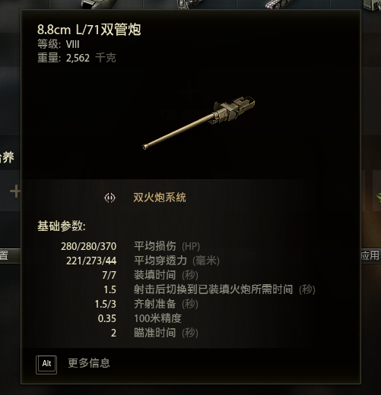Click the 平均损伤 (HP) stat row
The height and width of the screenshot is (395, 381).
tap(130, 246)
